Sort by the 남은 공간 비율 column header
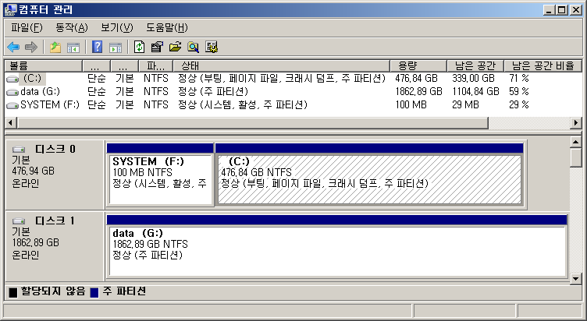587x321 pixels. point(543,65)
